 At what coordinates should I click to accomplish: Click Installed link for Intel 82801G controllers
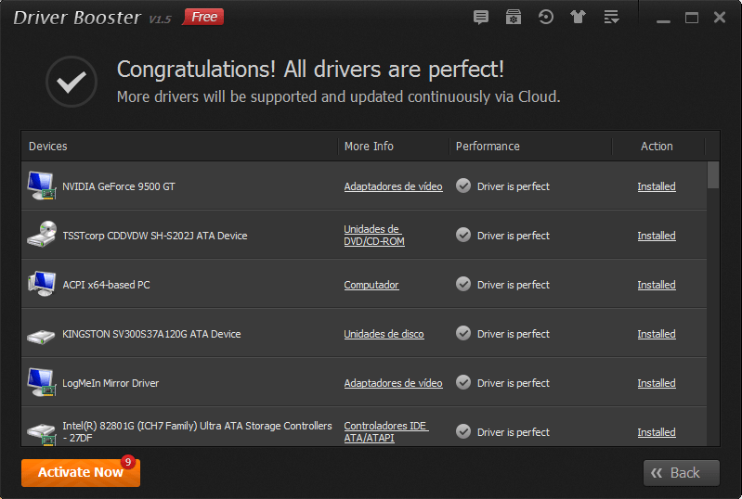[x=657, y=432]
